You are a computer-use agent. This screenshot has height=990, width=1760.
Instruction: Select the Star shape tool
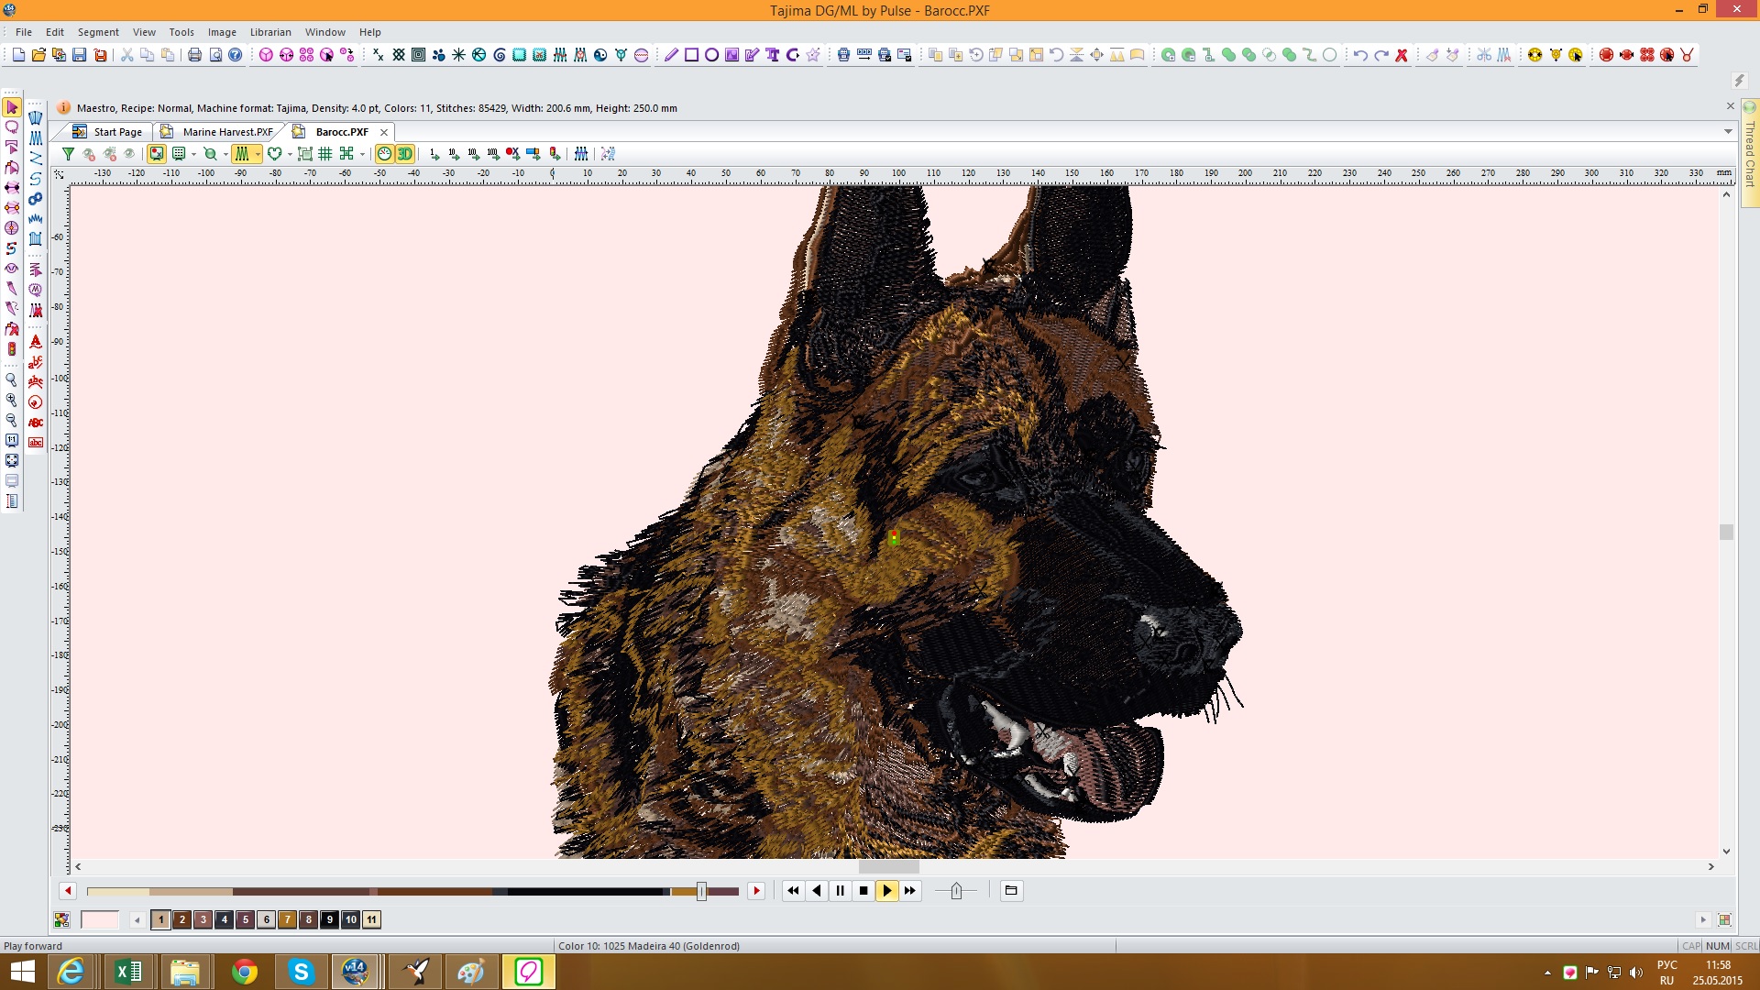(x=813, y=55)
